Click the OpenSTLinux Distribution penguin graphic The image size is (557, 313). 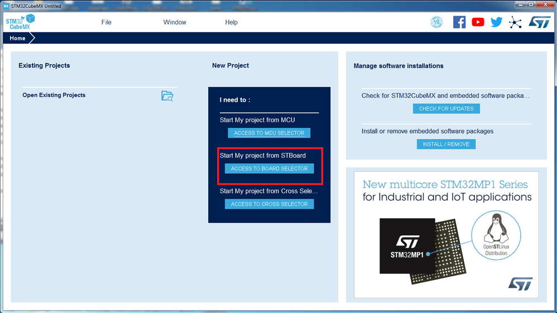point(496,235)
